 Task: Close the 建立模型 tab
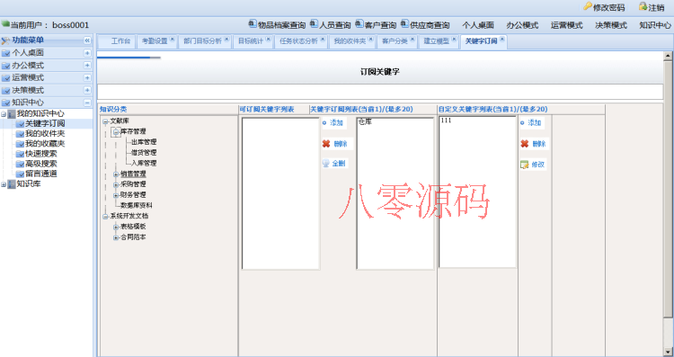[454, 39]
